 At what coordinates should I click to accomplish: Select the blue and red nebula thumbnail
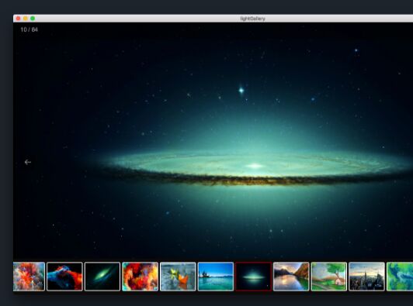64,277
